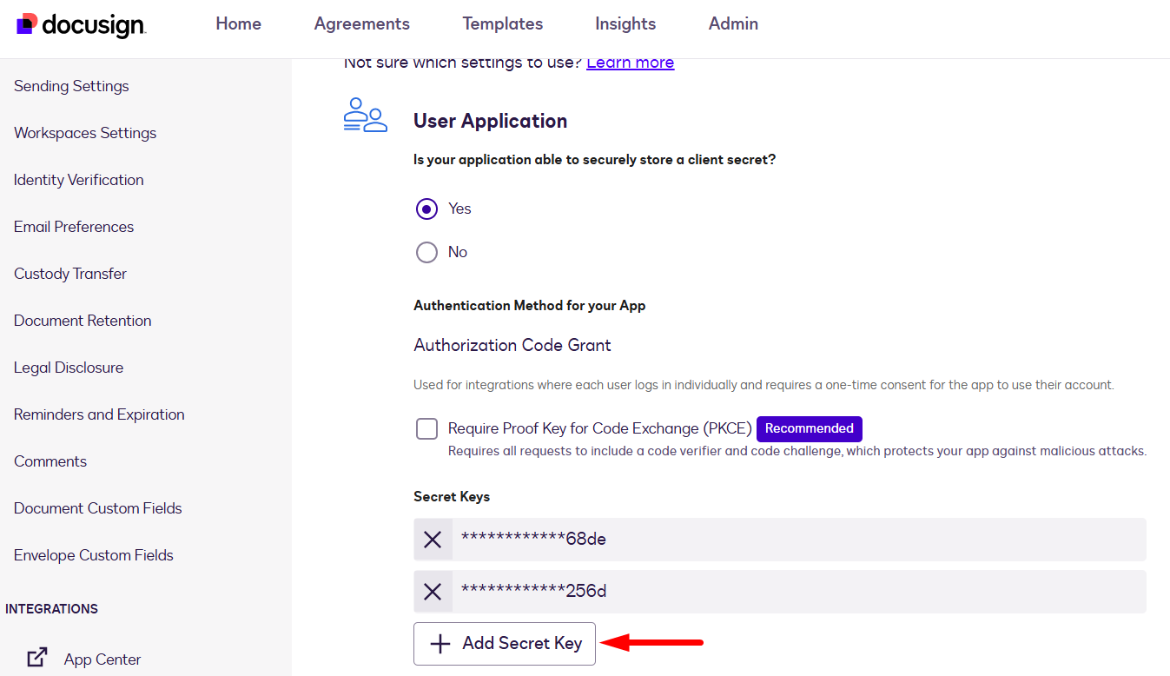Click the secret key text ending in 68de
The height and width of the screenshot is (676, 1170).
coord(533,540)
